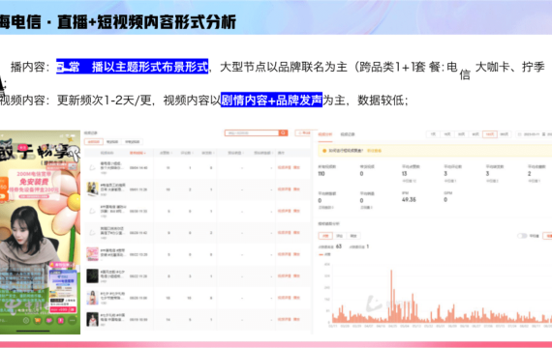The image size is (552, 348).
Task: Click the orange search magnifier button
Action: (283, 132)
